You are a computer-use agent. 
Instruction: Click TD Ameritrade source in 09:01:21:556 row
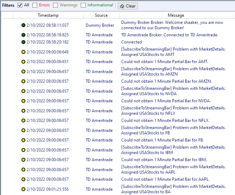point(99,189)
